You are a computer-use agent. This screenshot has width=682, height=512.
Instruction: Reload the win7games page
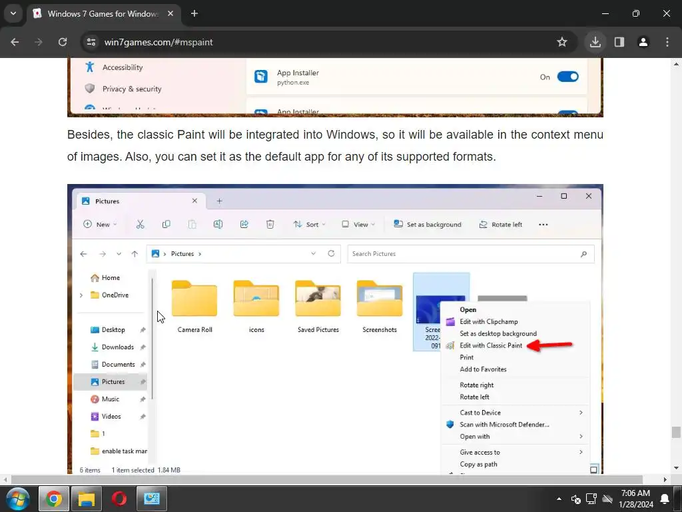pyautogui.click(x=63, y=42)
